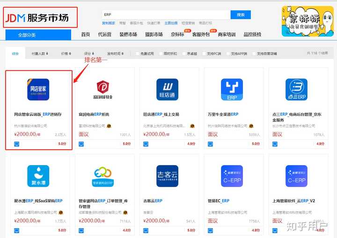Sort results by 发布时间

(x=116, y=54)
